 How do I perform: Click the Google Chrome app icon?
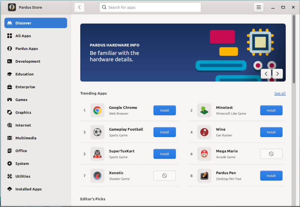97,111
